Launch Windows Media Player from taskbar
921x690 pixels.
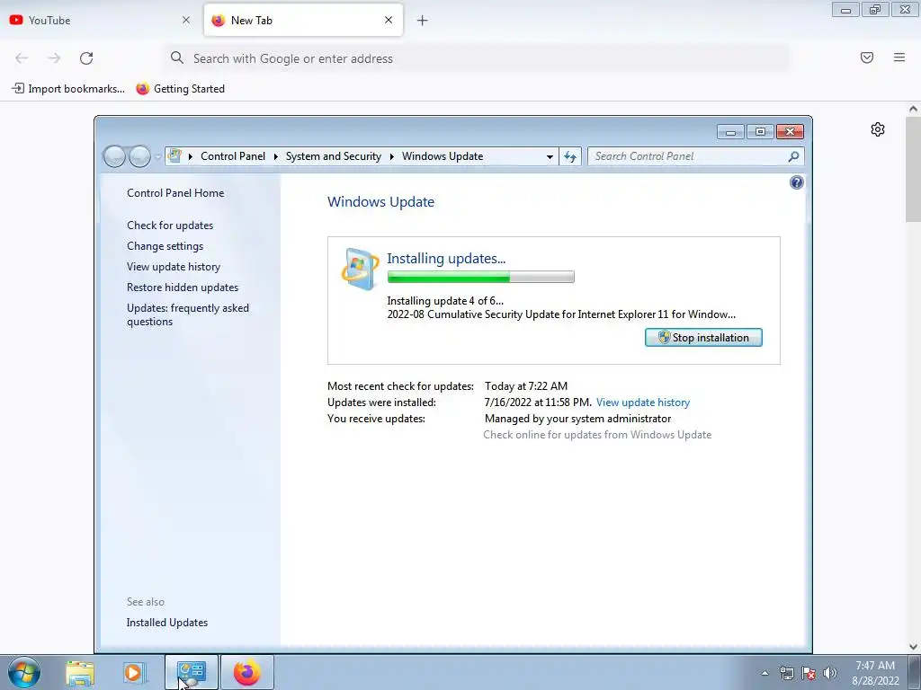click(x=134, y=672)
